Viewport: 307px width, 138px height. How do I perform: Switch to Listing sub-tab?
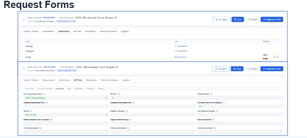pyautogui.click(x=100, y=89)
